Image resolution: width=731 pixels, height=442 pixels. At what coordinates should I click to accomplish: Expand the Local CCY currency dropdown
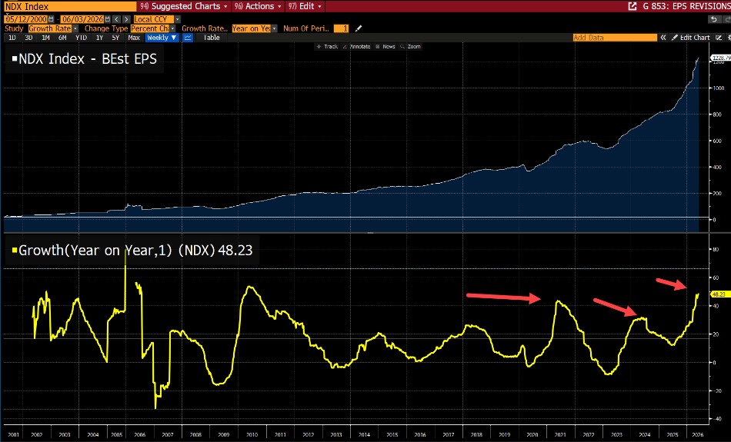click(177, 19)
